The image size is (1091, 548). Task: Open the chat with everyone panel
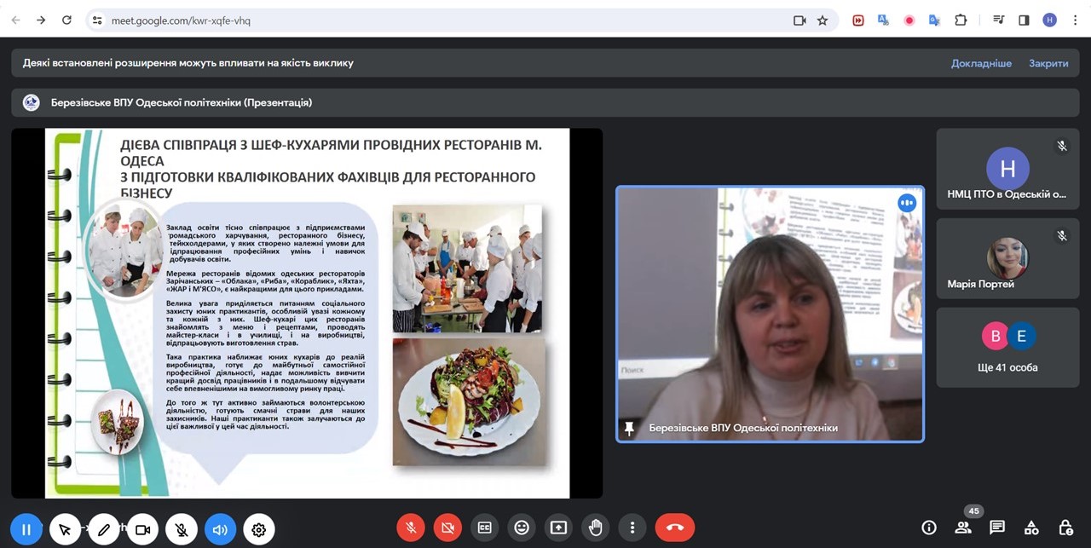pyautogui.click(x=997, y=528)
